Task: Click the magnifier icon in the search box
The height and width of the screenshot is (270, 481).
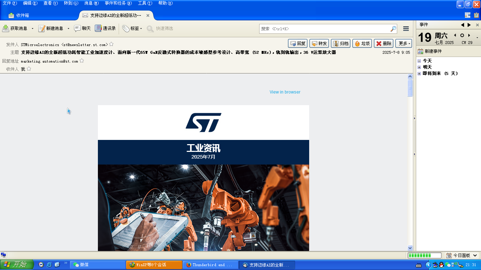Action: pos(393,29)
